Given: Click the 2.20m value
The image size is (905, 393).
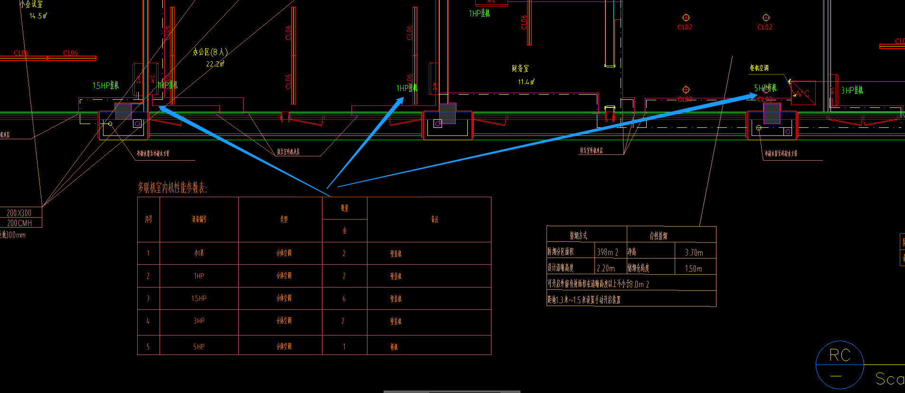Looking at the screenshot, I should coord(606,268).
